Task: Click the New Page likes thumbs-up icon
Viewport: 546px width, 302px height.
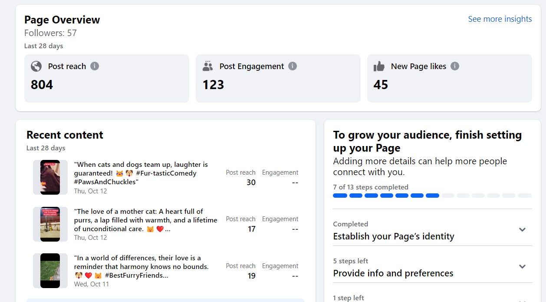Action: tap(379, 66)
